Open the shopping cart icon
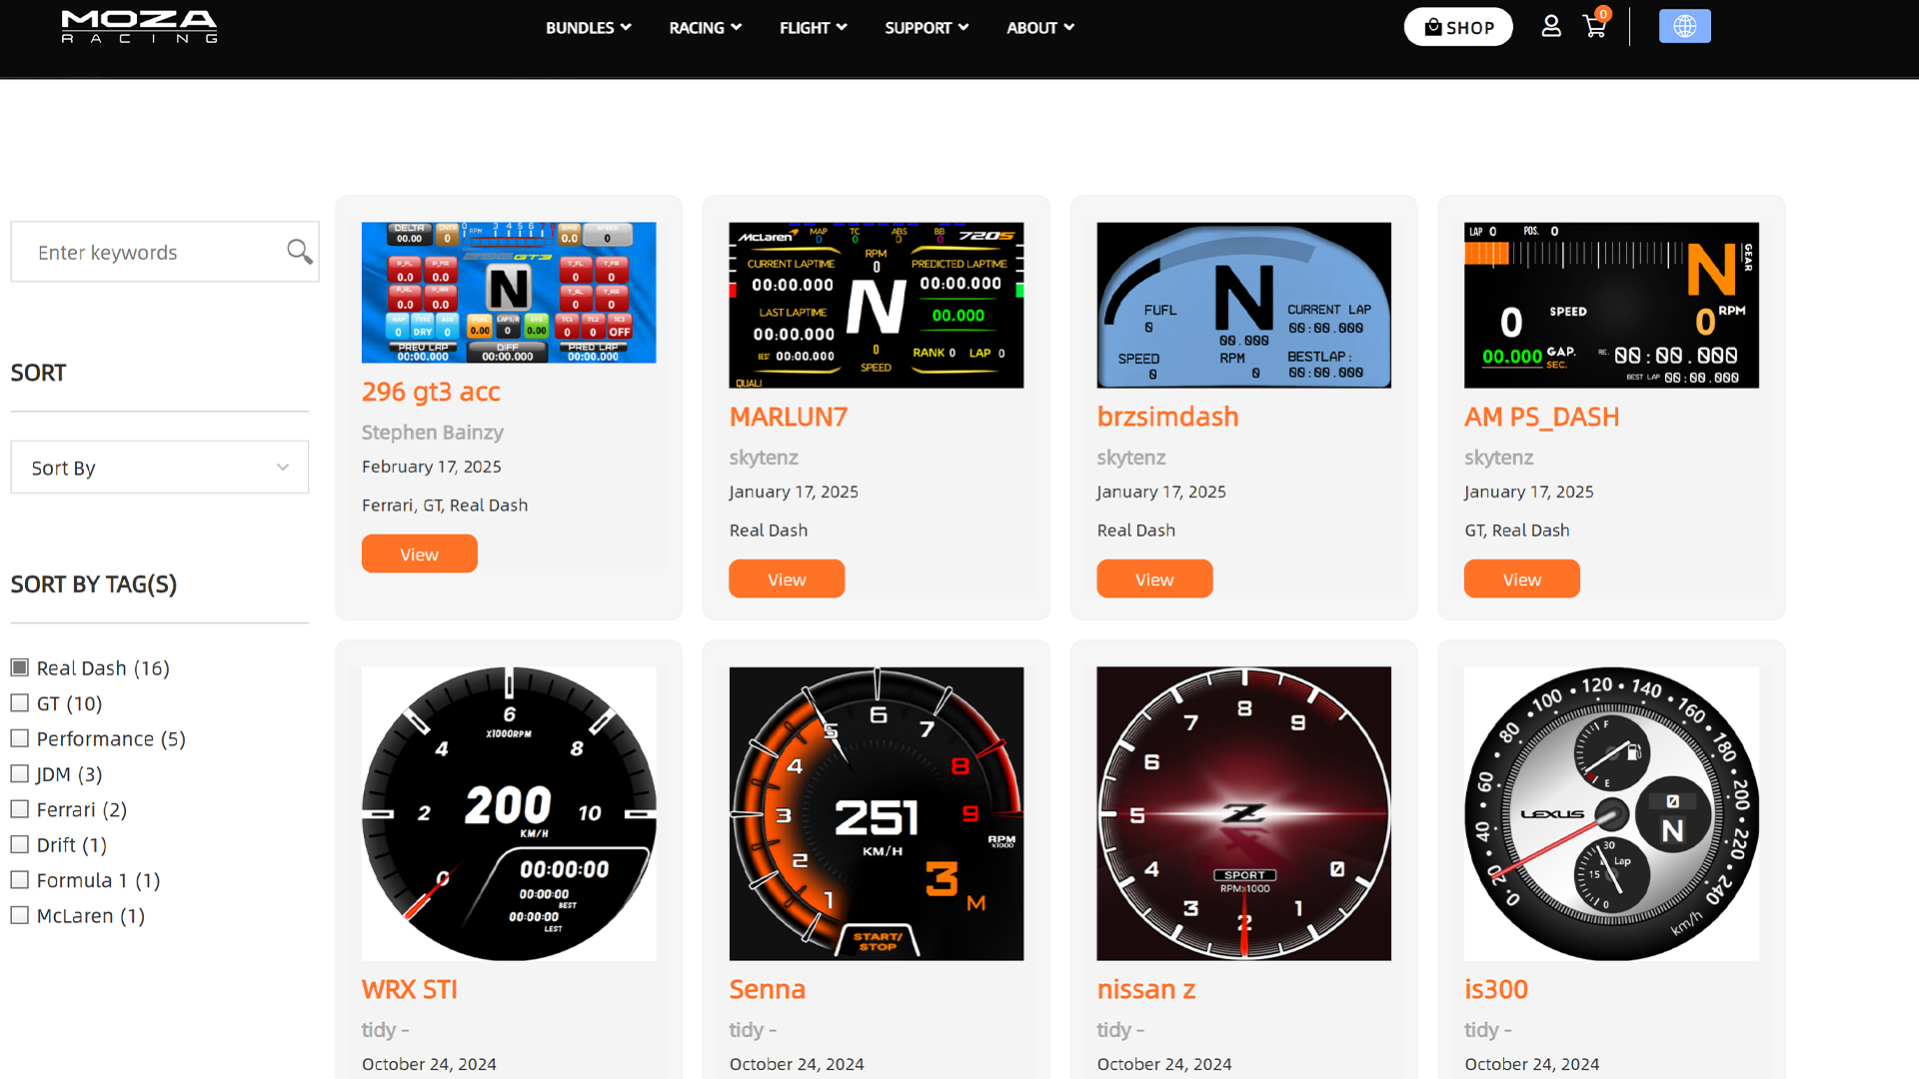 coord(1594,28)
